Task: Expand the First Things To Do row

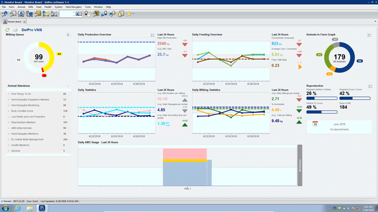Action: tap(9, 94)
